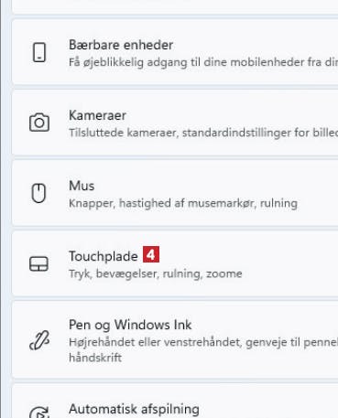Click 'Højrehåndet eller venstrehåndet' description line
The width and height of the screenshot is (338, 418).
click(156, 342)
